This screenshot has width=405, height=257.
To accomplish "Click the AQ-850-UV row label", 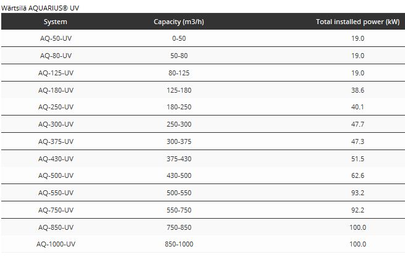I will [56, 227].
